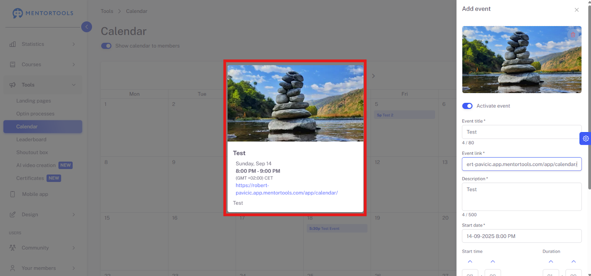Click the MentorTools logo
The height and width of the screenshot is (276, 591).
(43, 13)
